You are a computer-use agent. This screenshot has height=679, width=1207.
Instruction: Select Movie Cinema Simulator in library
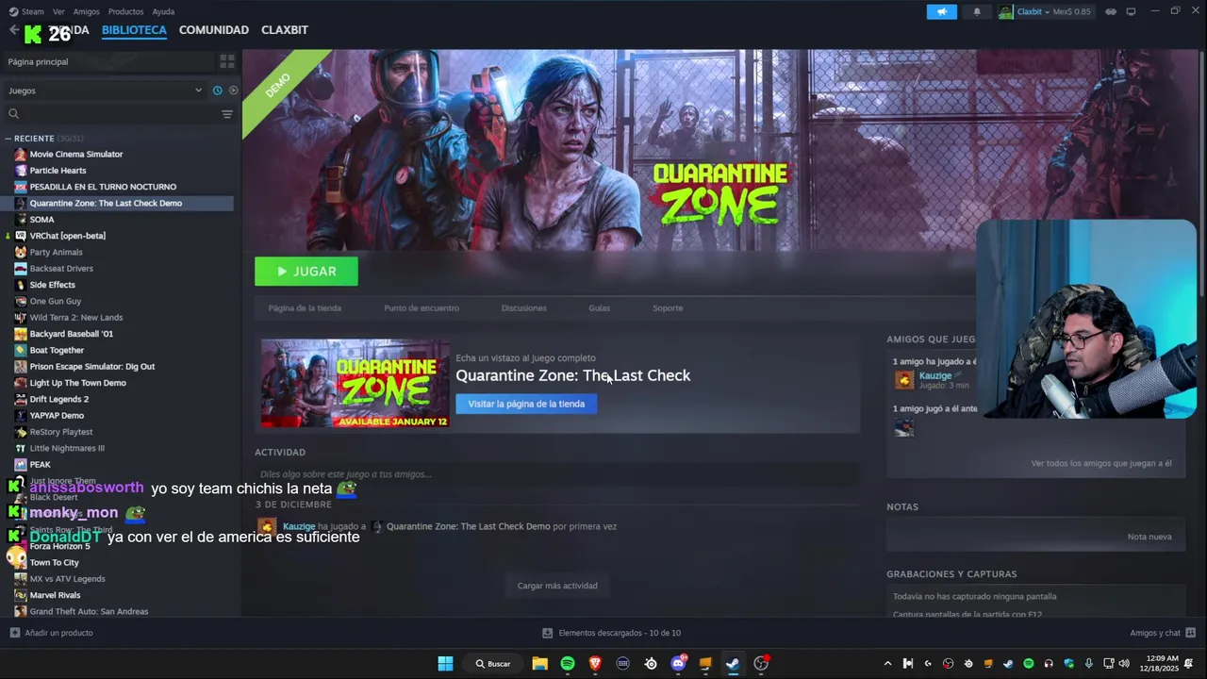click(x=76, y=155)
